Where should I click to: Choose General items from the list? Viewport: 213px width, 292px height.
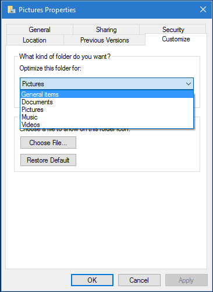[106, 94]
